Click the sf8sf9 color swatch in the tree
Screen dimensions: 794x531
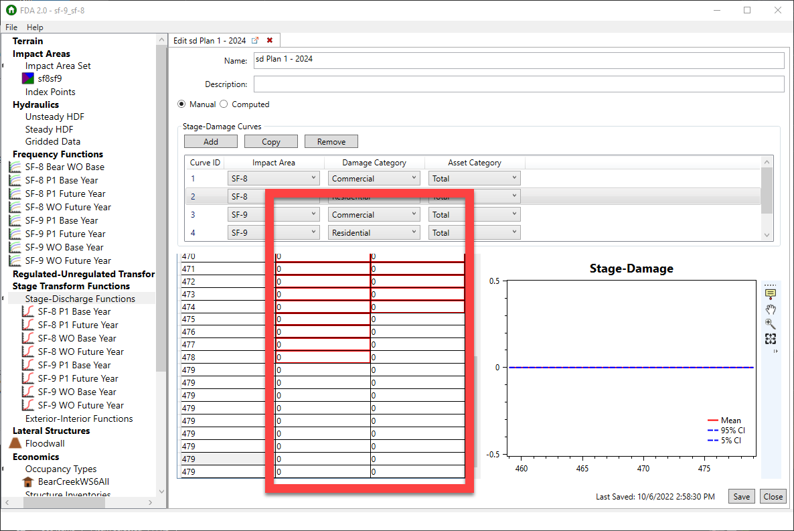[27, 78]
